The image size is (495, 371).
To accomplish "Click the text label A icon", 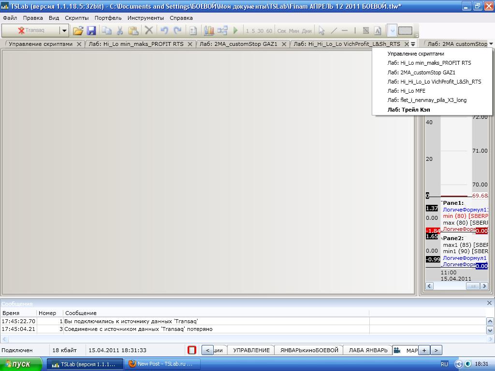I will (378, 30).
